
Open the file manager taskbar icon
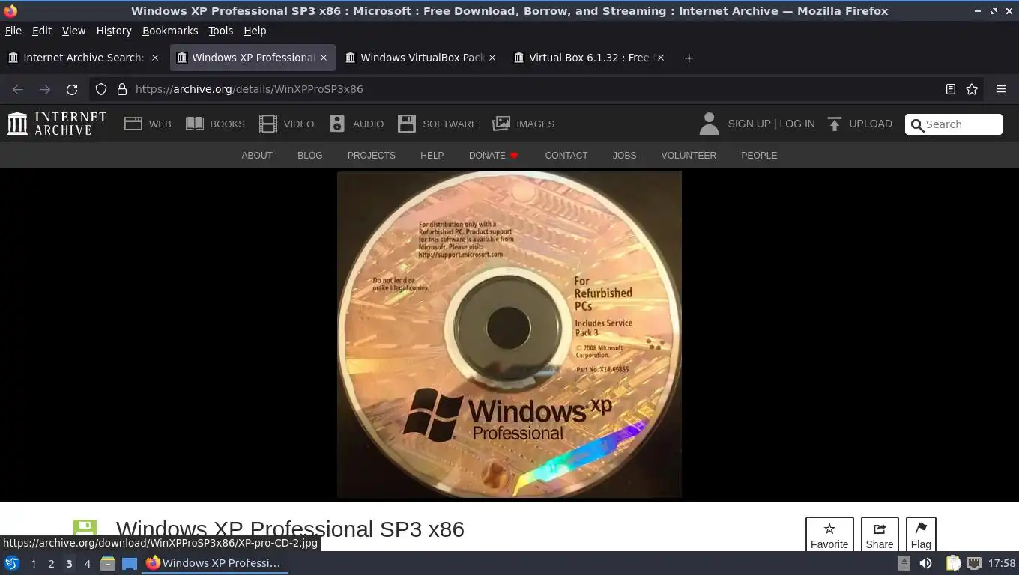pos(108,563)
